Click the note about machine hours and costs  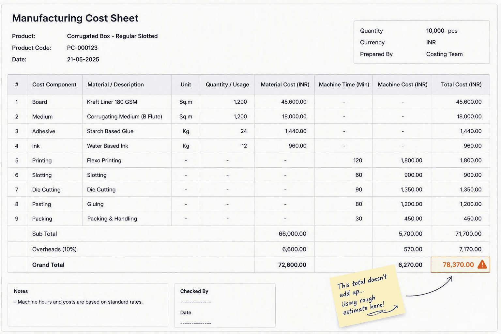pos(78,302)
